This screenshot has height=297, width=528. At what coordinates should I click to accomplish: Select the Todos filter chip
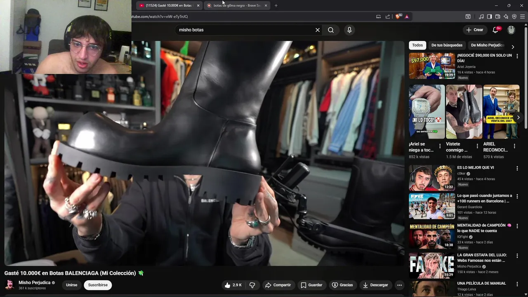coord(417,45)
